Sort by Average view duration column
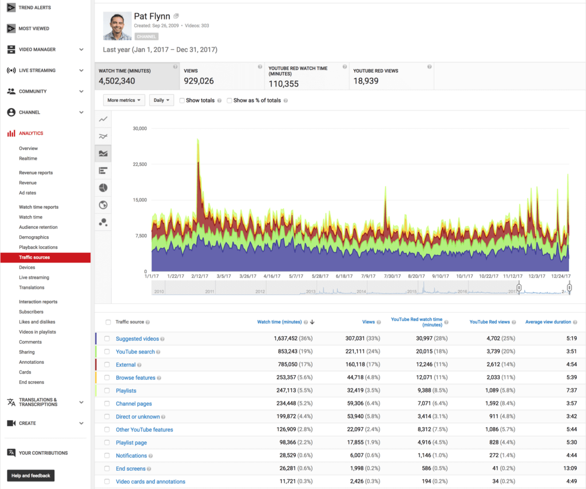The image size is (586, 489). coord(548,322)
